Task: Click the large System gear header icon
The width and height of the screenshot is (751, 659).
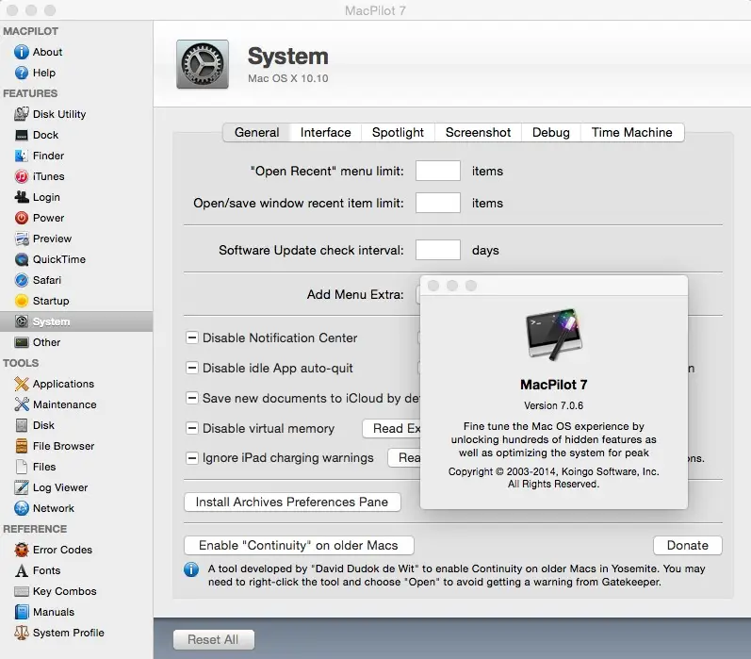Action: click(202, 64)
